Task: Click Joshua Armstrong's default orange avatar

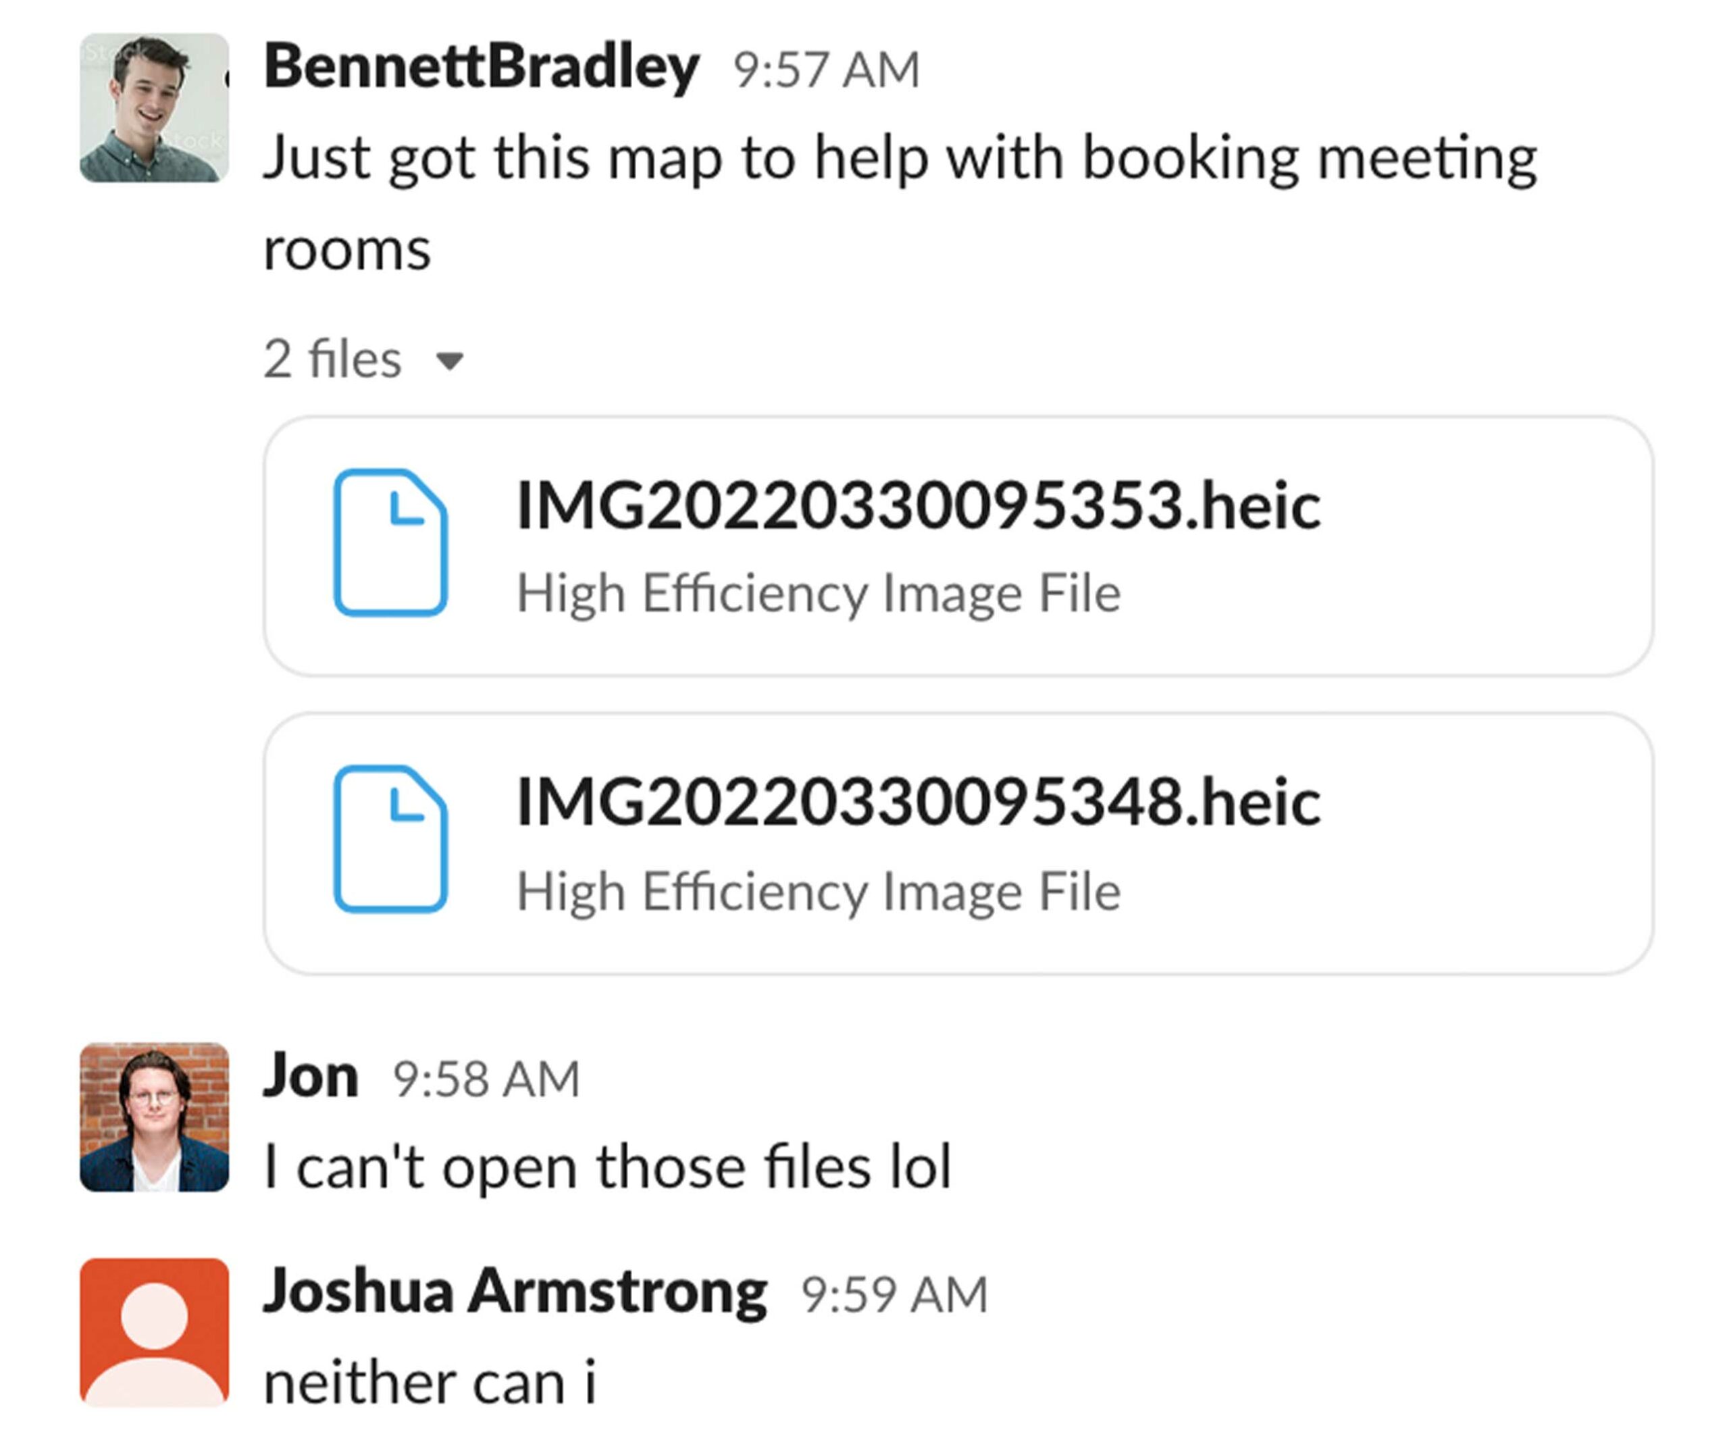Action: [154, 1331]
